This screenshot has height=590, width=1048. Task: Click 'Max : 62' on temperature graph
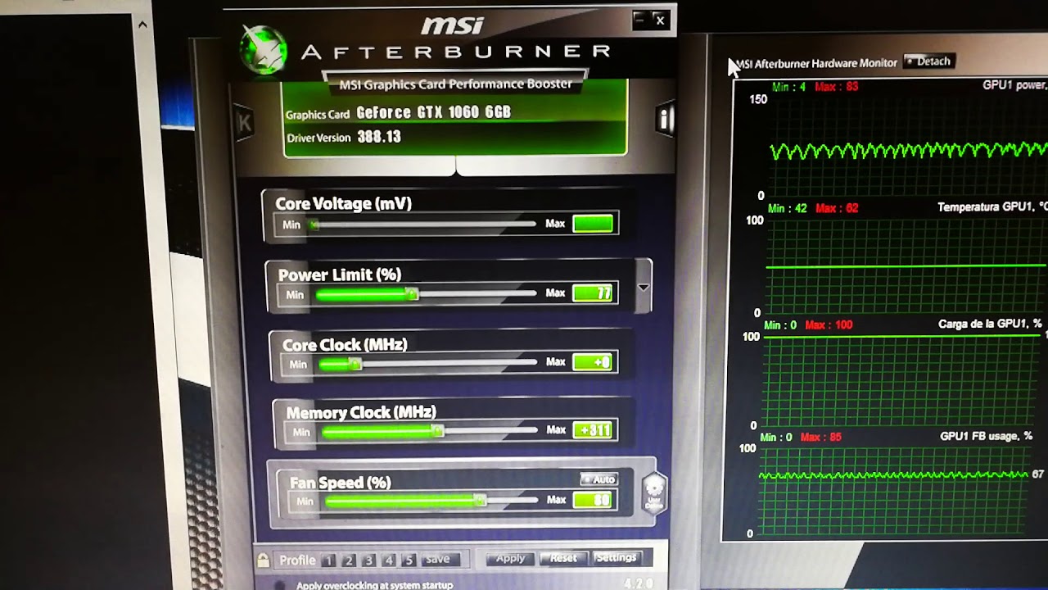837,208
